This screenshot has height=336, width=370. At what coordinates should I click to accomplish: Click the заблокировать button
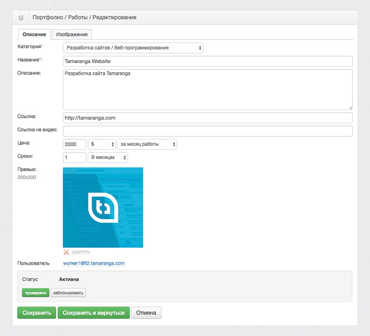pos(68,293)
